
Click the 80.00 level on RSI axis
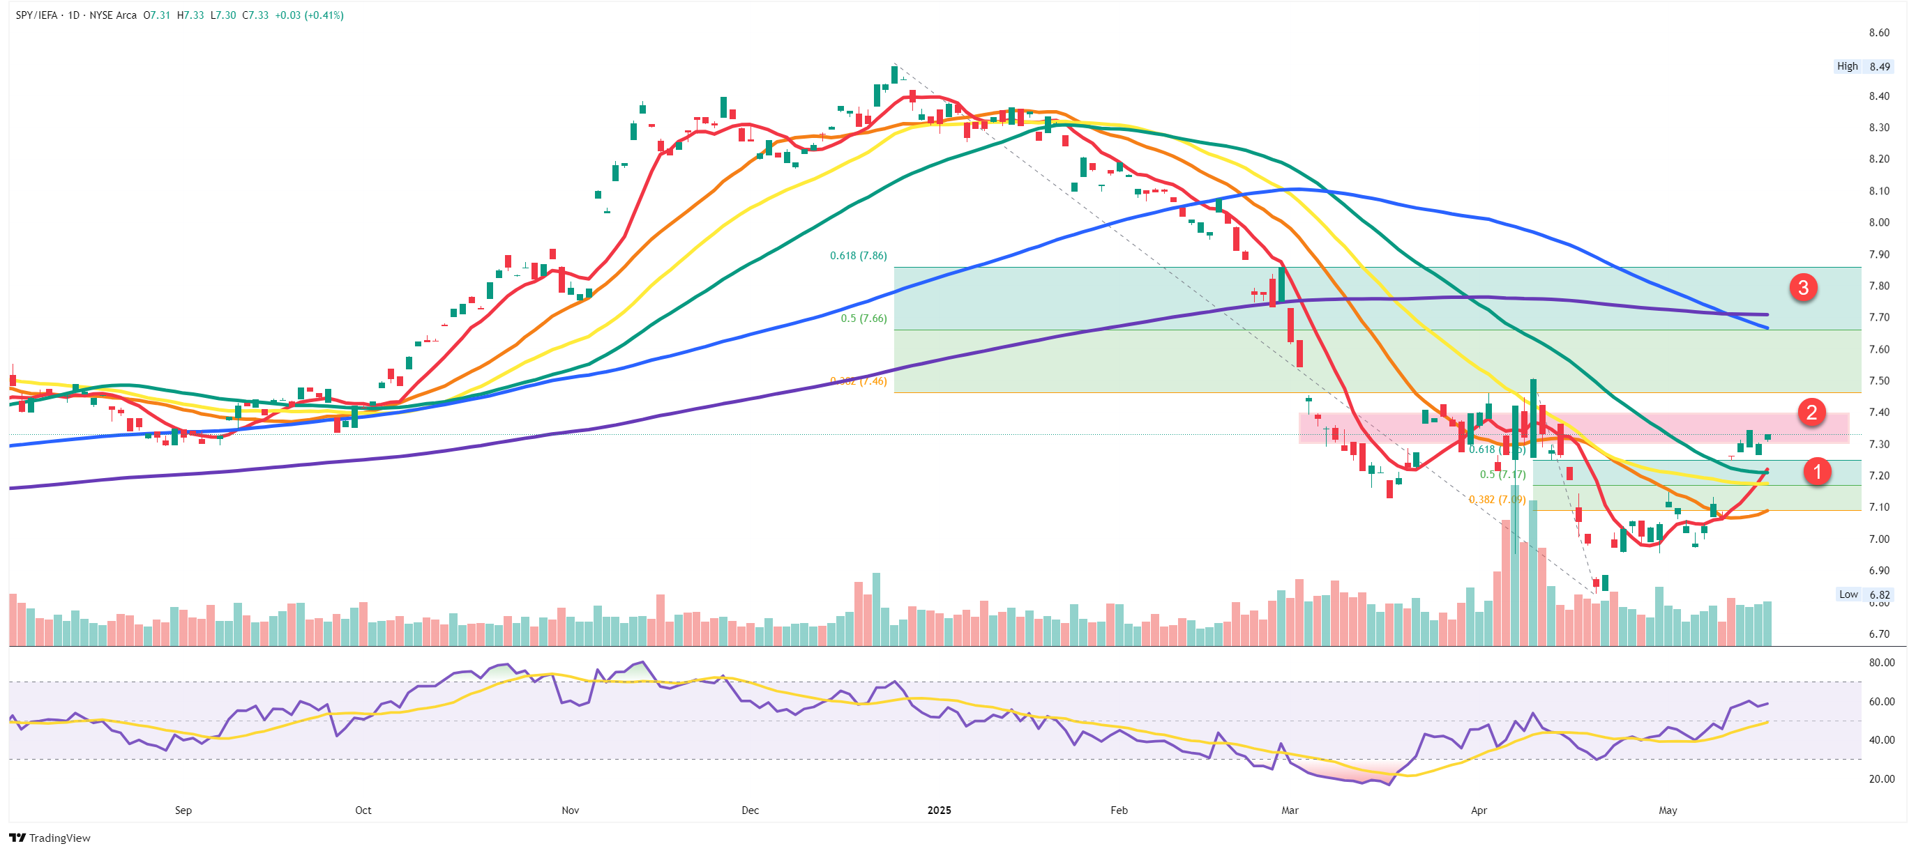1881,662
